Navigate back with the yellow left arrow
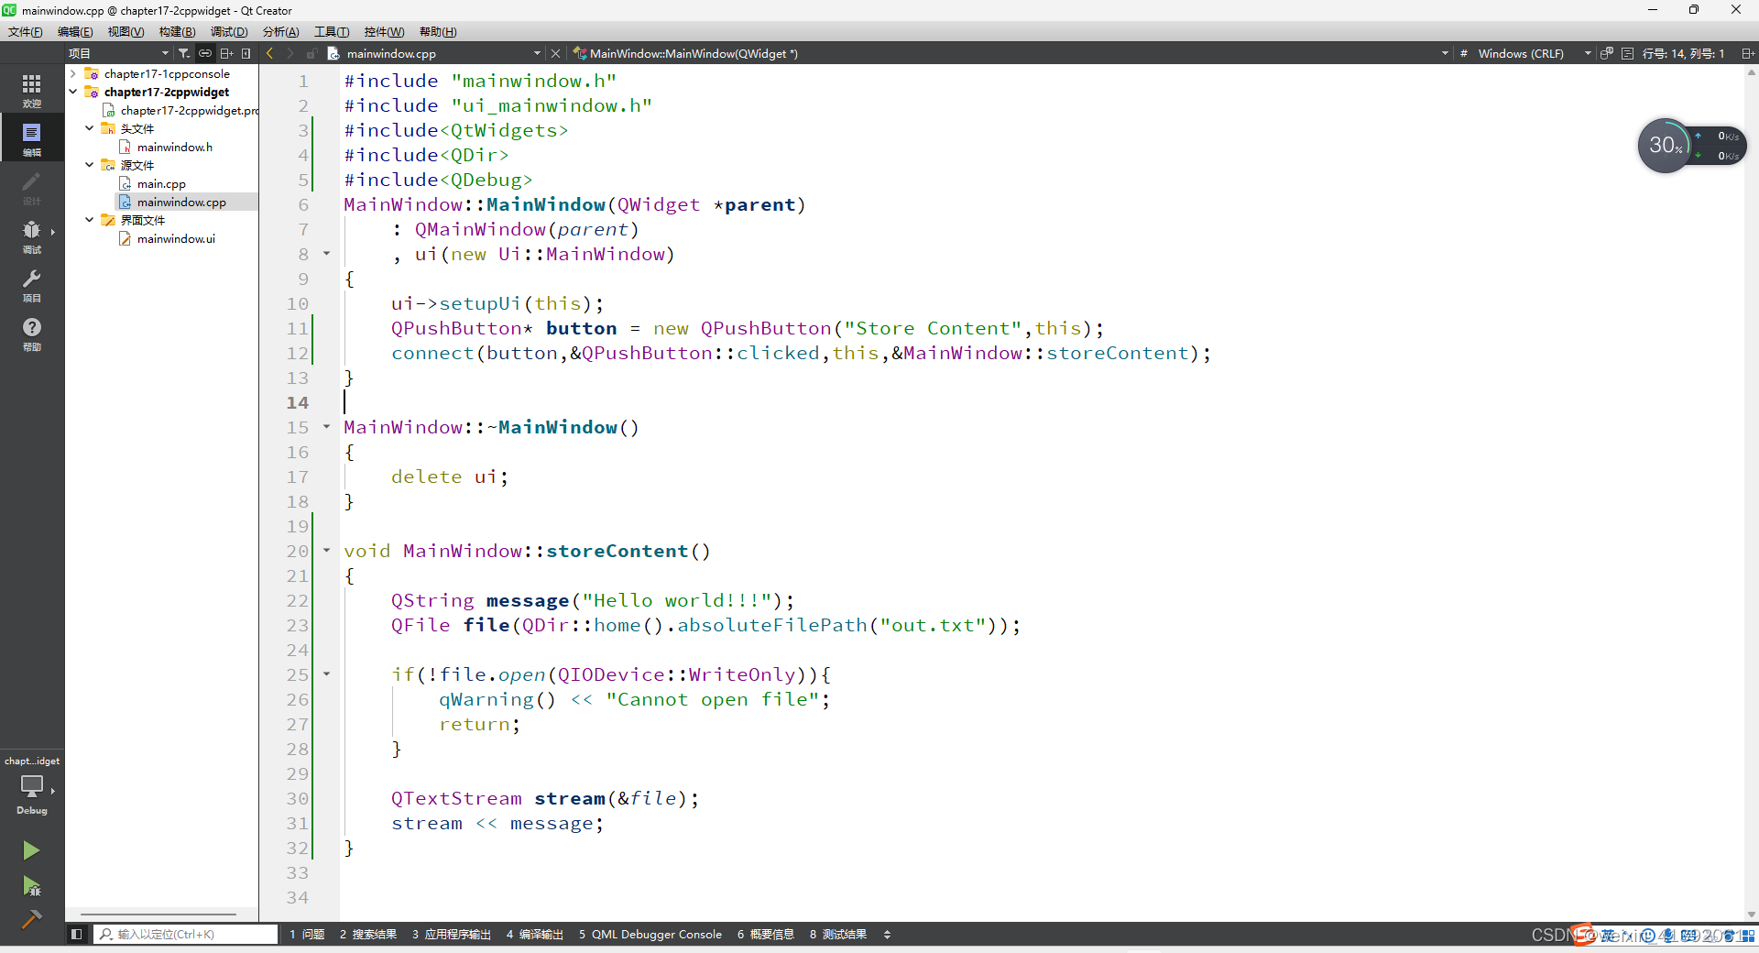Viewport: 1759px width, 953px height. [x=268, y=53]
